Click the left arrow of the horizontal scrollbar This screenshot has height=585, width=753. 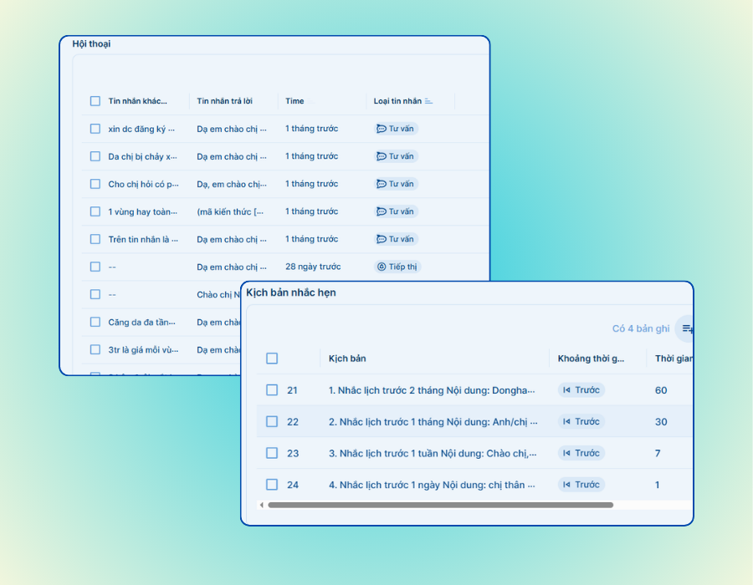point(261,505)
